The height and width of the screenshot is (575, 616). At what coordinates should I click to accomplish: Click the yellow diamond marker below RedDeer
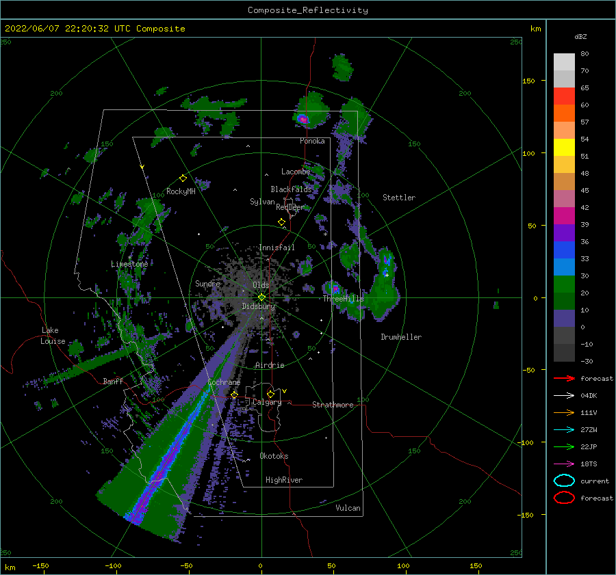coord(281,222)
